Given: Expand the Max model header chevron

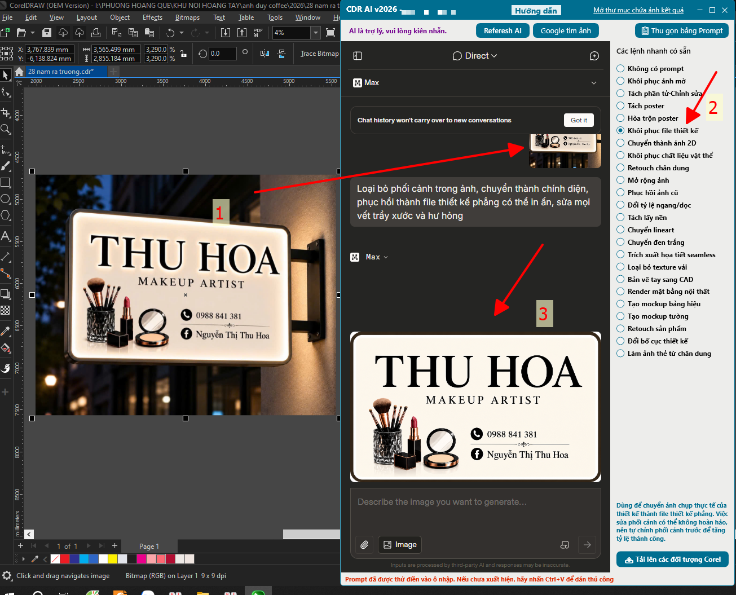Looking at the screenshot, I should pyautogui.click(x=594, y=83).
